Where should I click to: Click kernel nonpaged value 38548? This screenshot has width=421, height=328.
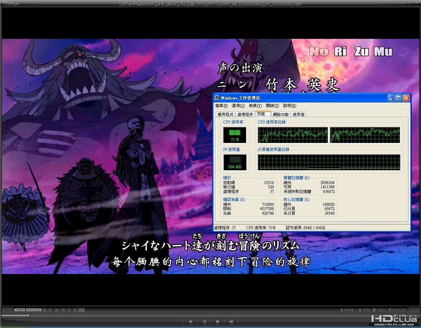[330, 213]
